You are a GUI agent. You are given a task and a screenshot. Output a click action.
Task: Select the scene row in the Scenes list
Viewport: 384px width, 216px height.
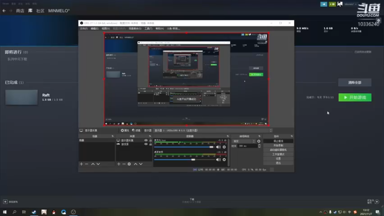coord(96,140)
